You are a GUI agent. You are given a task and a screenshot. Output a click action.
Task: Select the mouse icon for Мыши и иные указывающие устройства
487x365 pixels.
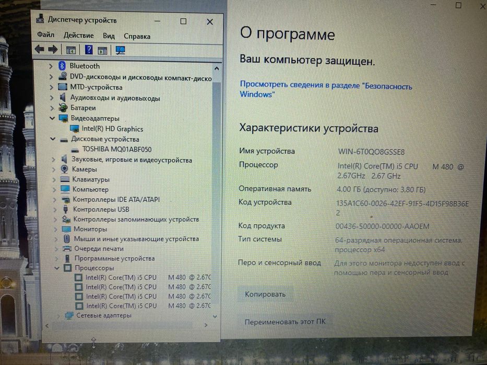67,239
